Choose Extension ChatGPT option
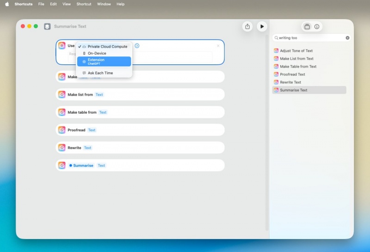This screenshot has width=370, height=252. point(104,61)
